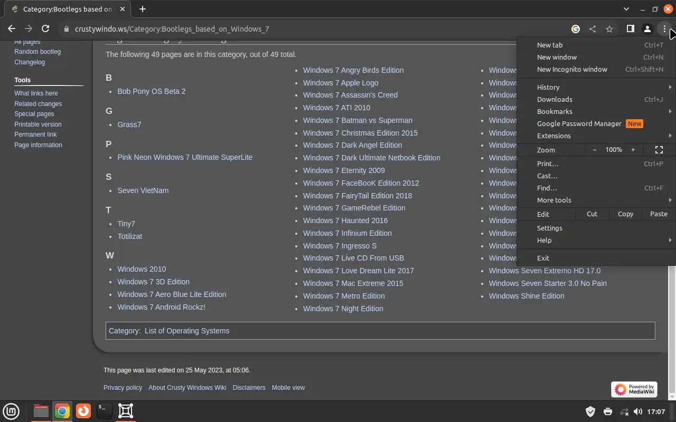Choose Exit from the Chrome menu
This screenshot has height=422, width=676.
(x=596, y=258)
